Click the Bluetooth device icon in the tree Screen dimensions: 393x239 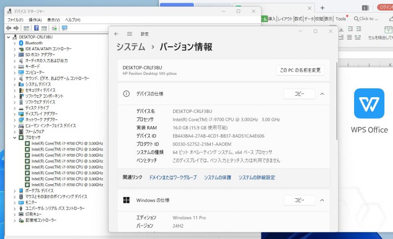click(21, 43)
